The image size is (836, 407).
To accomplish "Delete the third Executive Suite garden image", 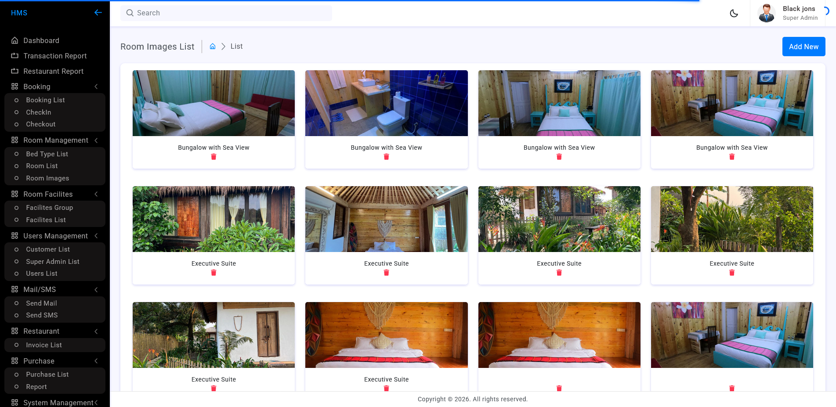I will tap(559, 273).
